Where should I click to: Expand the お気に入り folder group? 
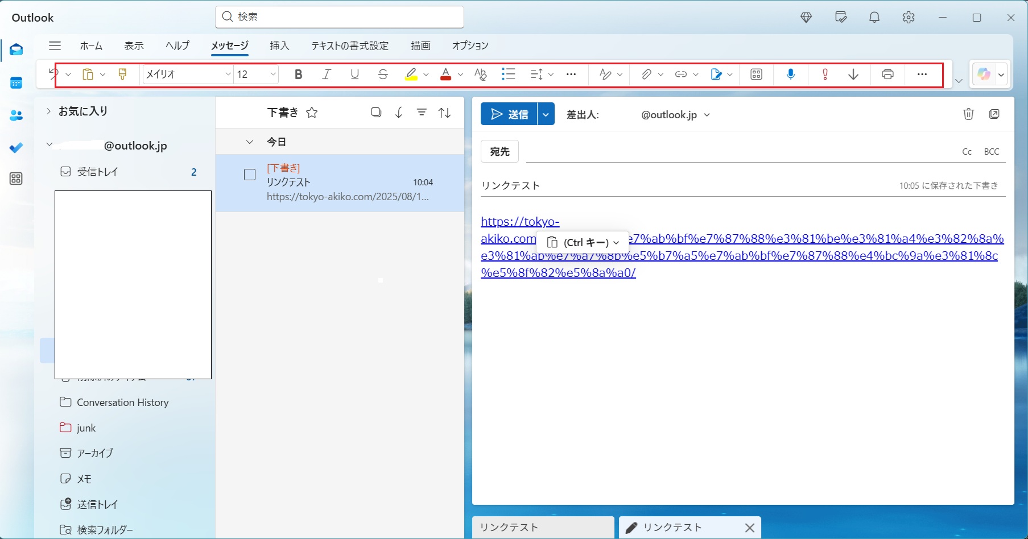(x=48, y=111)
